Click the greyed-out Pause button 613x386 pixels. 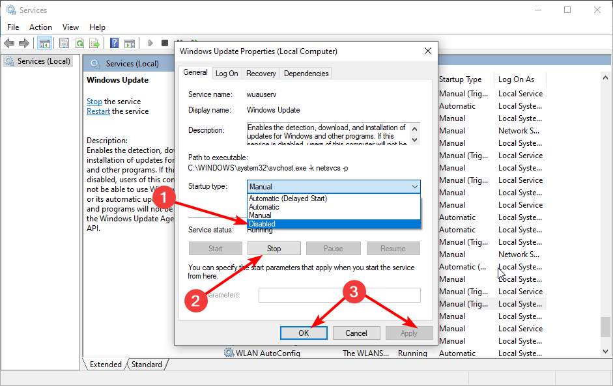[333, 249]
